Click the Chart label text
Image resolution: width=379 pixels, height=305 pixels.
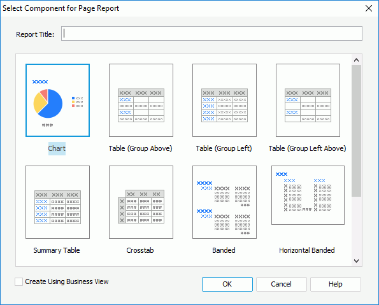tap(57, 148)
